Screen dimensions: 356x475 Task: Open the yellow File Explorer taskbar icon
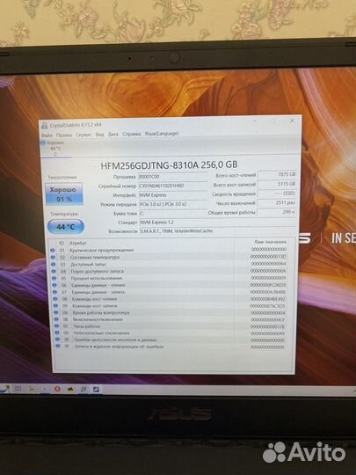click(x=31, y=389)
